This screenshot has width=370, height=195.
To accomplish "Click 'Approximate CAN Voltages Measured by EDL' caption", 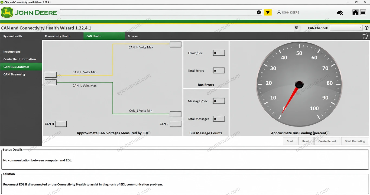I will (113, 133).
